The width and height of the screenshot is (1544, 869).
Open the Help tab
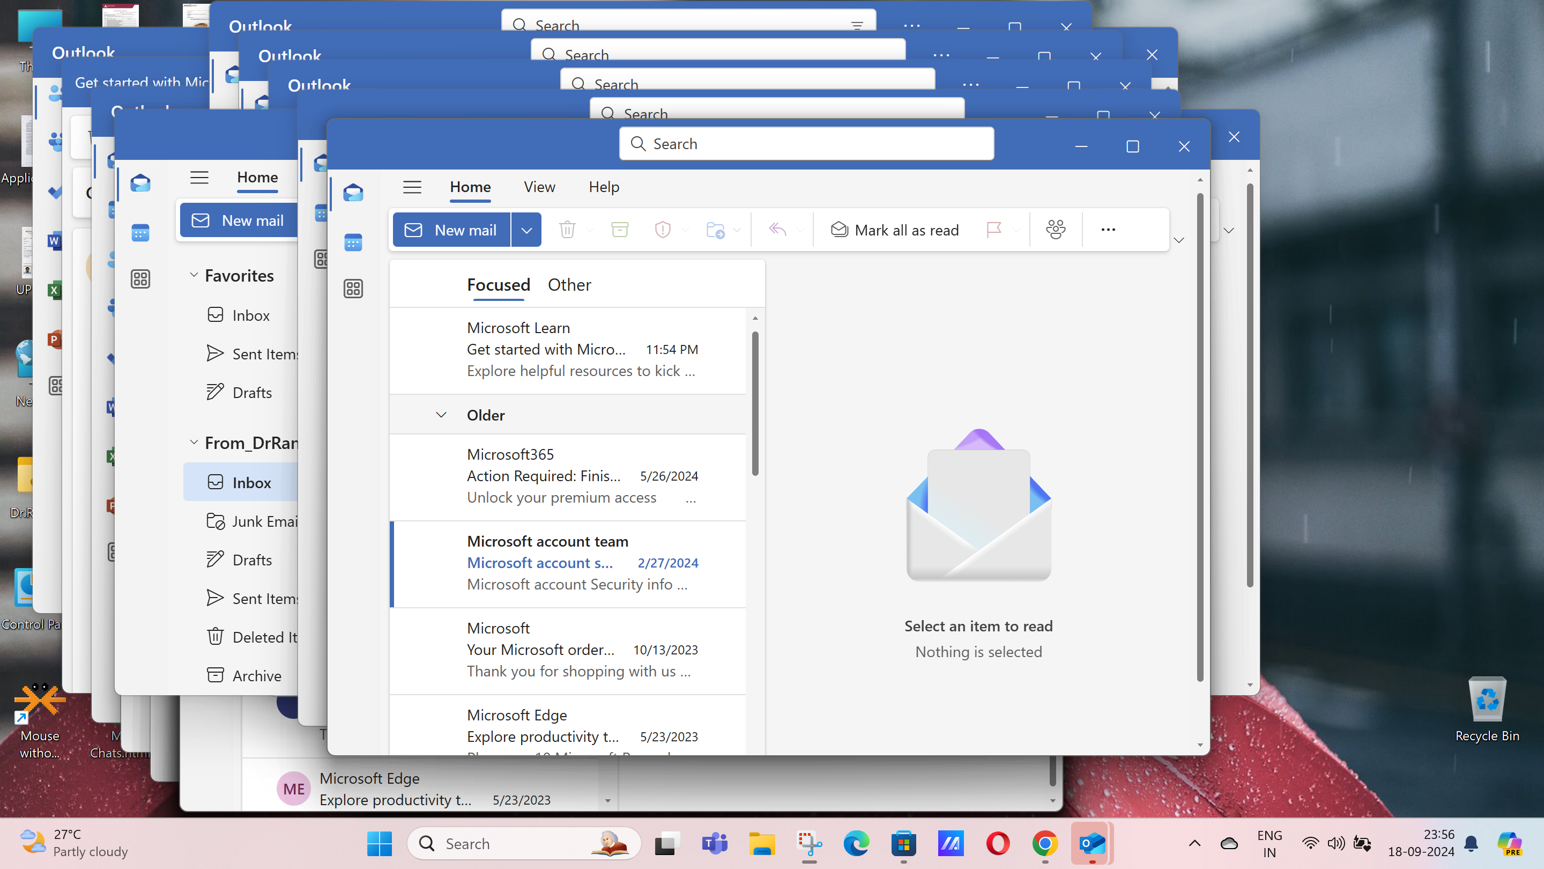[x=604, y=187]
